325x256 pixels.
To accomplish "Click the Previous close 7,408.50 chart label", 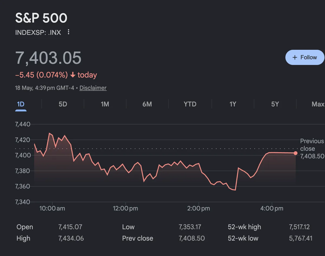I will pyautogui.click(x=312, y=149).
